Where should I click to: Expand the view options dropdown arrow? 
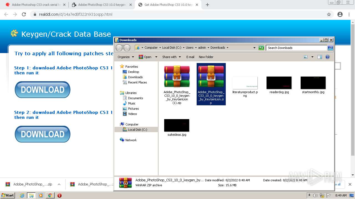pos(312,57)
